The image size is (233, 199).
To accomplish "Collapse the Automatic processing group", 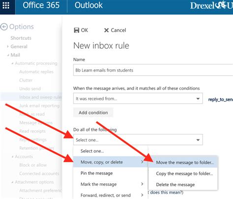I will 12,63.
